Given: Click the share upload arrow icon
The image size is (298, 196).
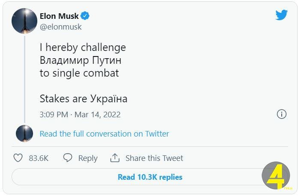Looking at the screenshot, I should (115, 158).
